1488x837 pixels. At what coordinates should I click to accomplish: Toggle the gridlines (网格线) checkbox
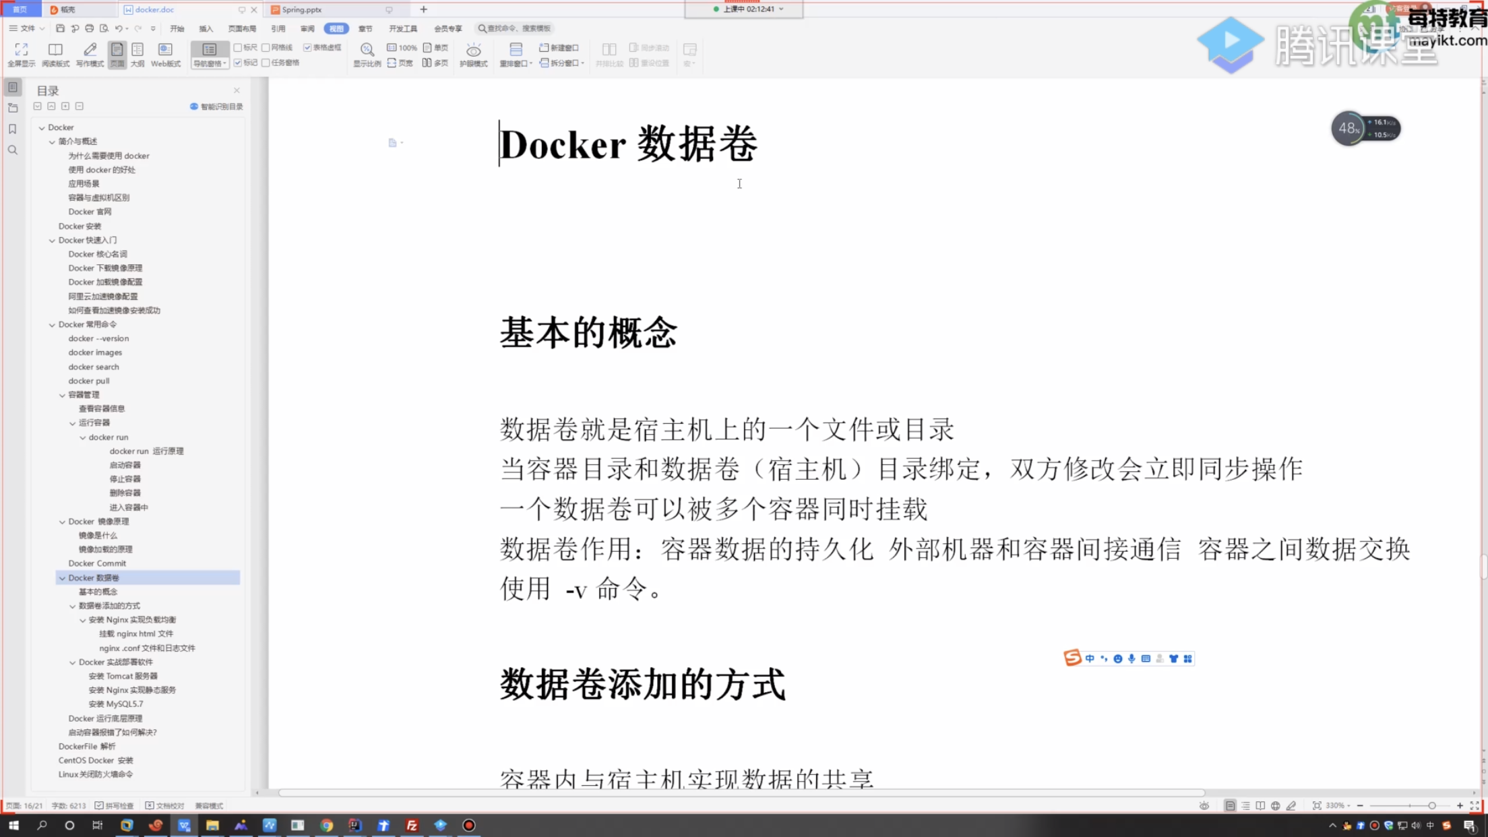(x=266, y=48)
